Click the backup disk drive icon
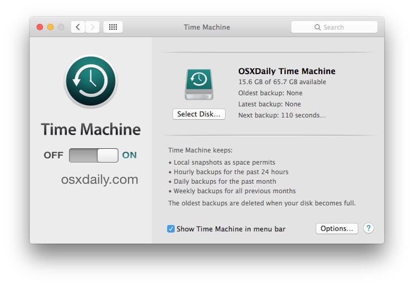This screenshot has width=414, height=286. (x=199, y=84)
